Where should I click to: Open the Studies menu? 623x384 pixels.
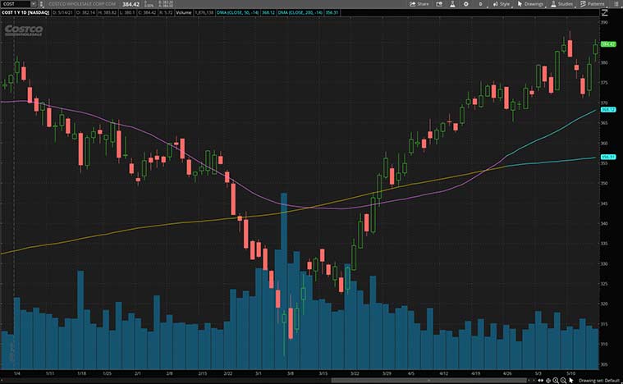[x=563, y=4]
